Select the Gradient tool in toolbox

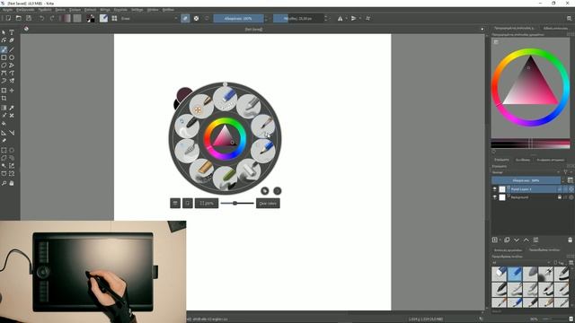pos(4,108)
